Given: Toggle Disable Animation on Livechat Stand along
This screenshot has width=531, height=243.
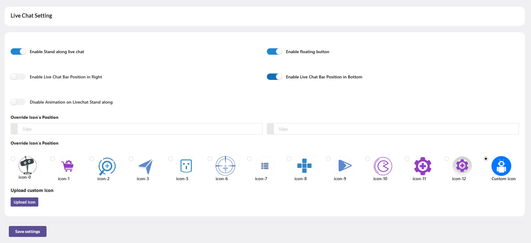Looking at the screenshot, I should pyautogui.click(x=18, y=102).
